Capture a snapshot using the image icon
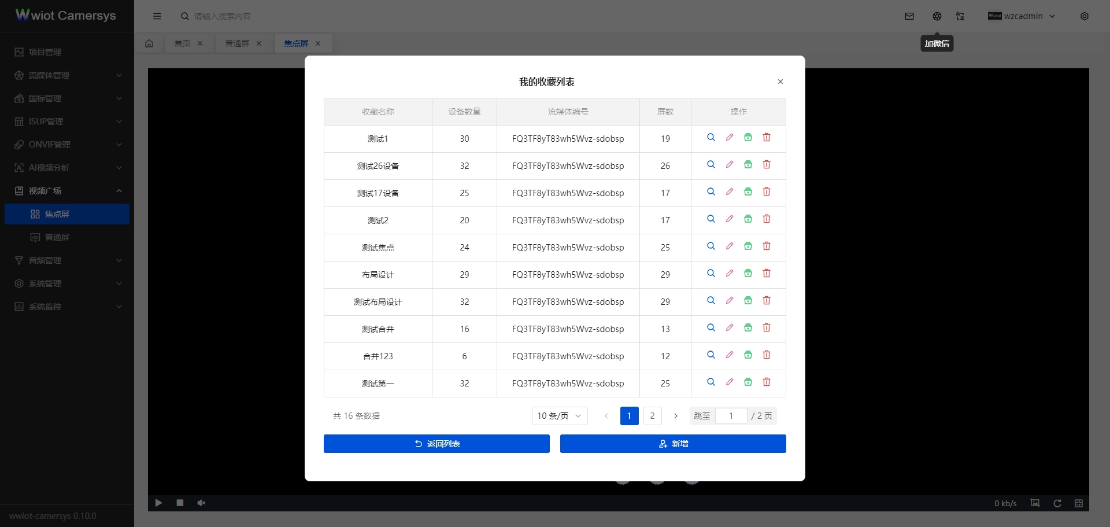The width and height of the screenshot is (1110, 527). point(1035,503)
